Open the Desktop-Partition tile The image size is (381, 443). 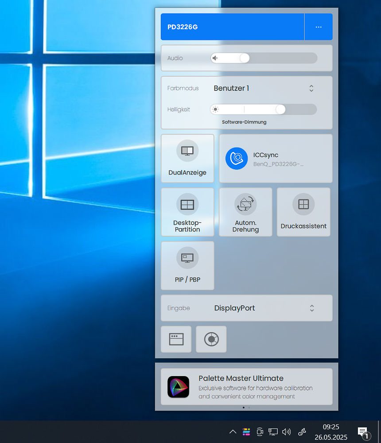(187, 212)
